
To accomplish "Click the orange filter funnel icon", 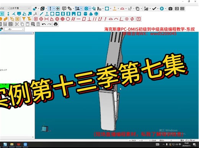I will (24, 19).
